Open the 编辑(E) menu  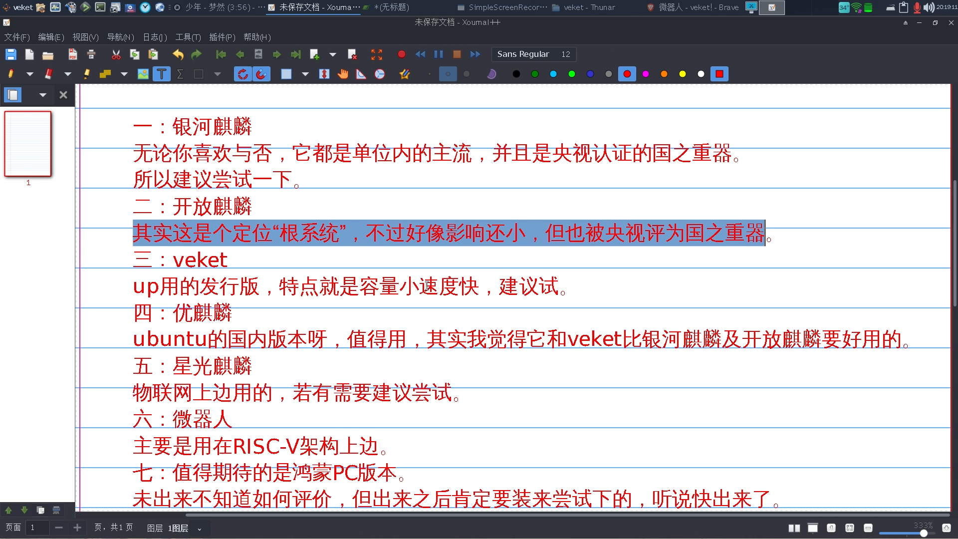pos(51,37)
